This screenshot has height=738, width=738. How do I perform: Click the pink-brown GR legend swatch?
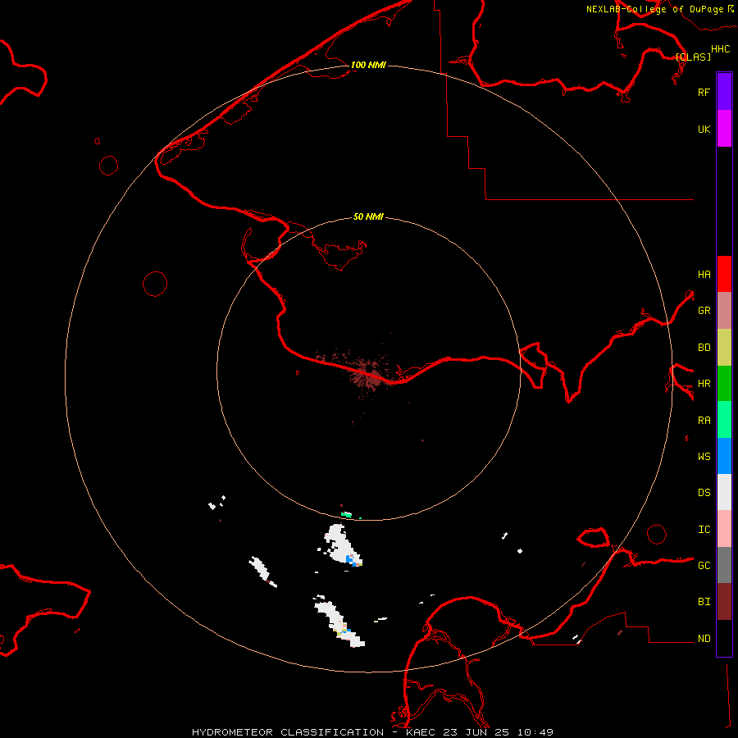coord(724,311)
